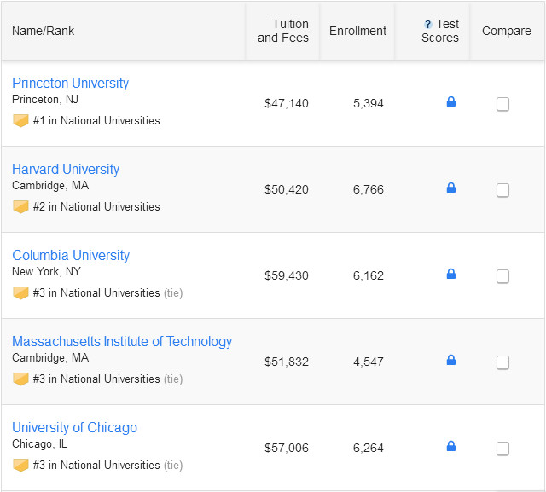Click Princeton's gold ranking badge icon
The image size is (546, 492).
click(x=20, y=121)
